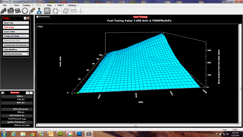Open the nitrous bottle icon
The height and width of the screenshot is (137, 243).
coord(39,11)
